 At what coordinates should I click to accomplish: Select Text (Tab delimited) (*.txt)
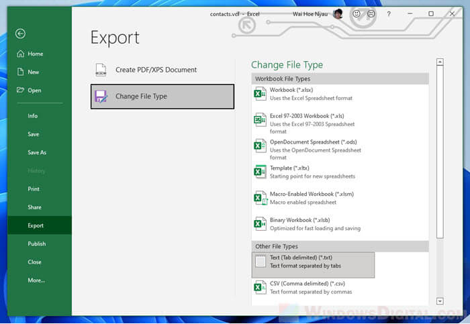point(314,265)
